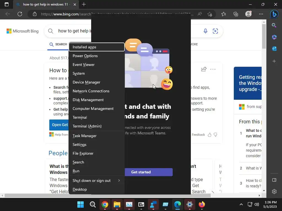Add an app to Edge sidebar
Viewport: 282px width, 211px height.
coord(274,61)
